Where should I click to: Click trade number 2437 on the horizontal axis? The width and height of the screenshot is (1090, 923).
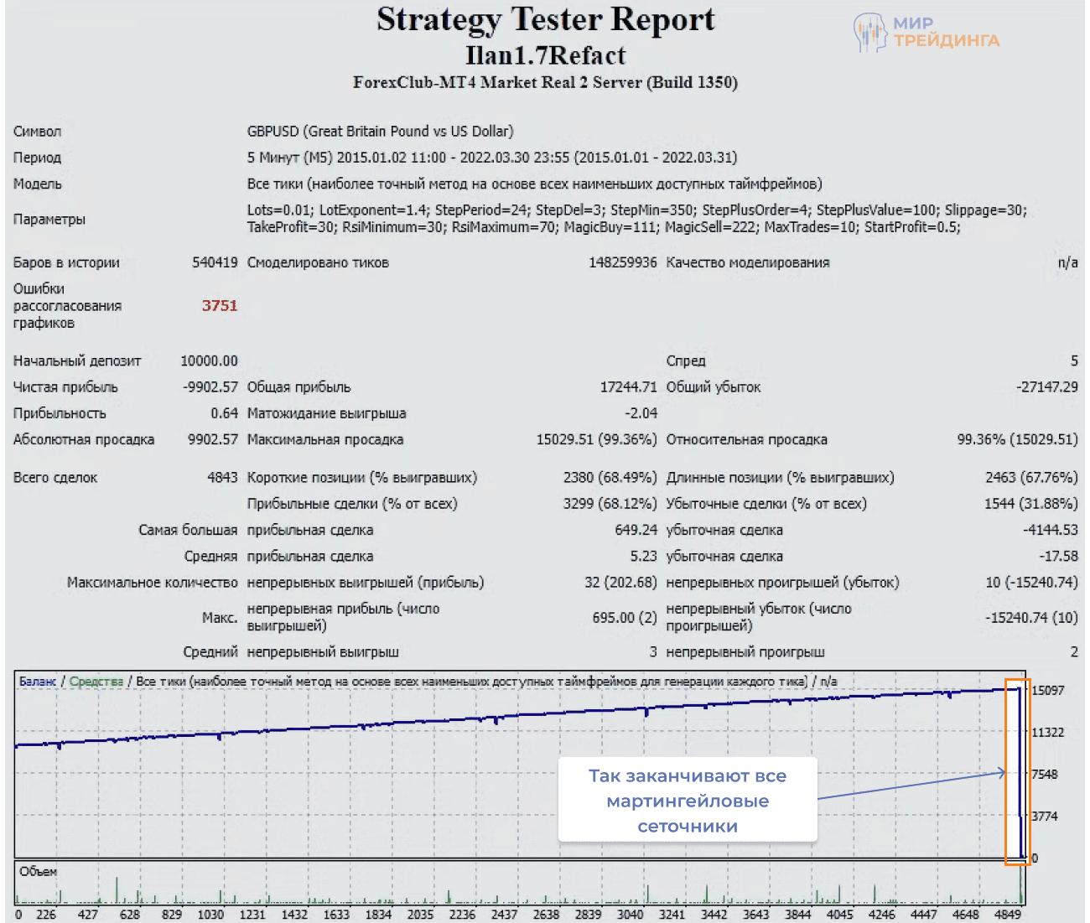504,915
